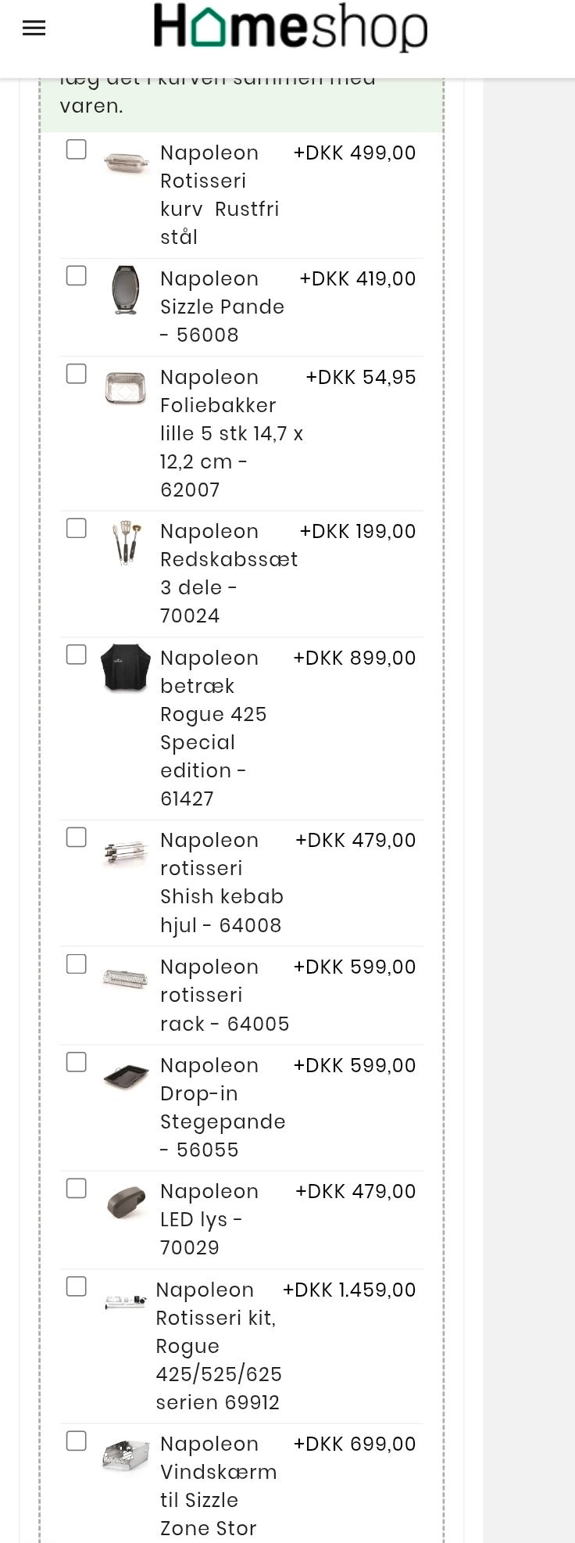The width and height of the screenshot is (575, 1543).
Task: Click the LED lys product image
Action: [x=126, y=1202]
